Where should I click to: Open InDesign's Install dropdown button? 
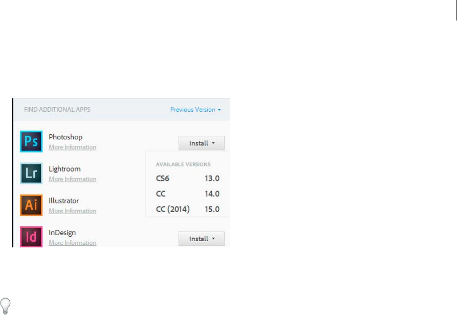[202, 239]
